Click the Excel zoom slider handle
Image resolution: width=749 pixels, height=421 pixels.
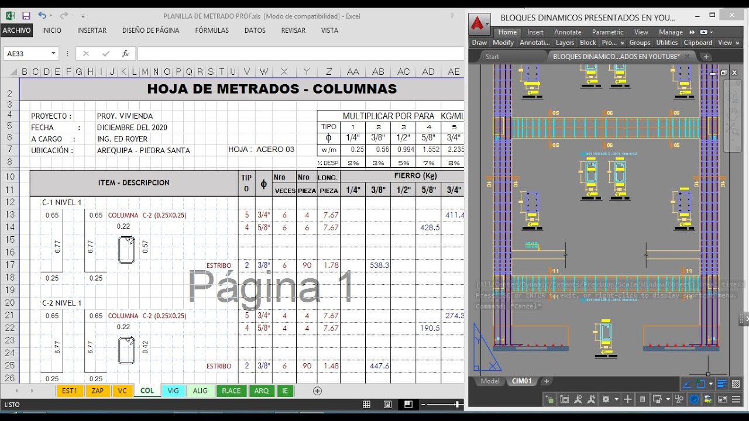tap(457, 404)
